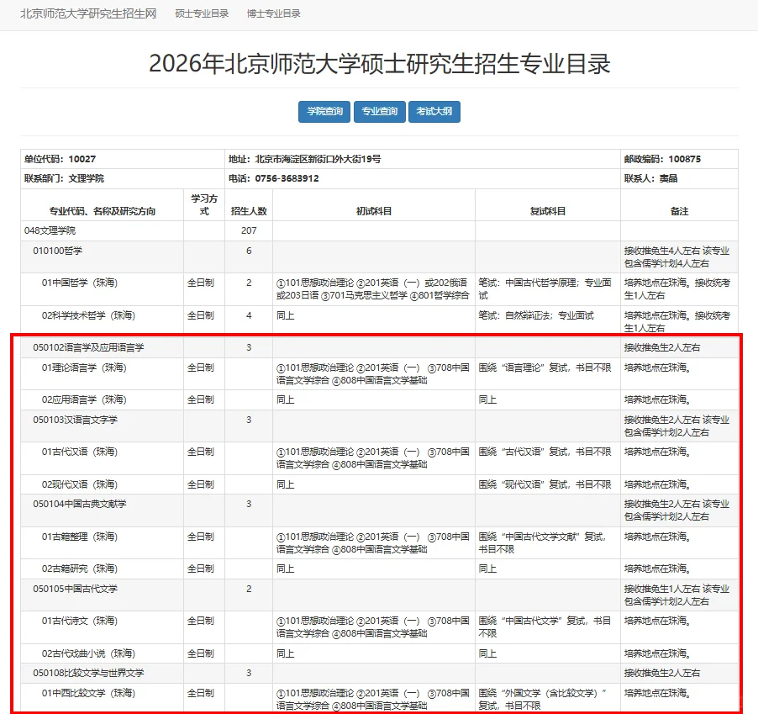Select the 邮政编码: 100875 cell
758x714 pixels.
(x=679, y=159)
